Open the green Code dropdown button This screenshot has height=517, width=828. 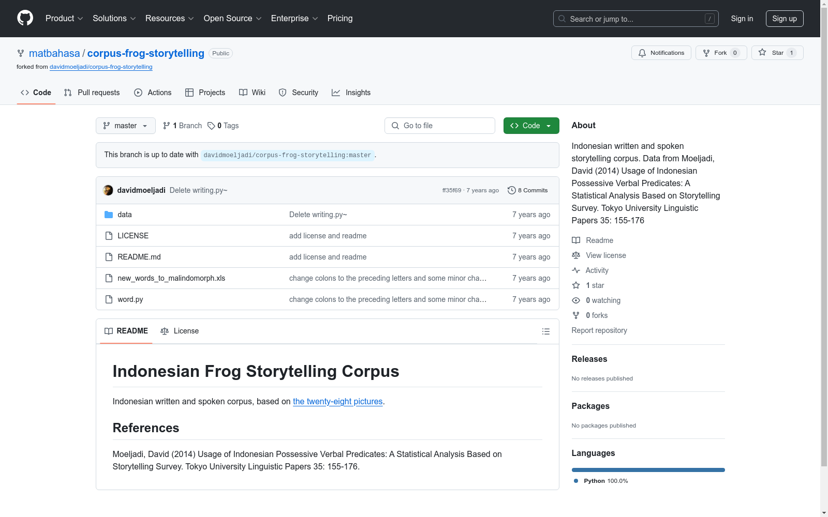531,126
